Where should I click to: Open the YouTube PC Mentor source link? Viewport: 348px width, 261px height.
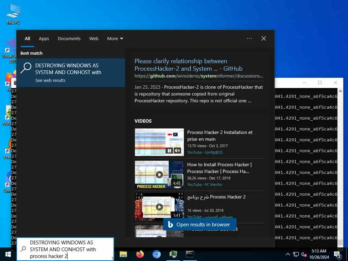(205, 185)
